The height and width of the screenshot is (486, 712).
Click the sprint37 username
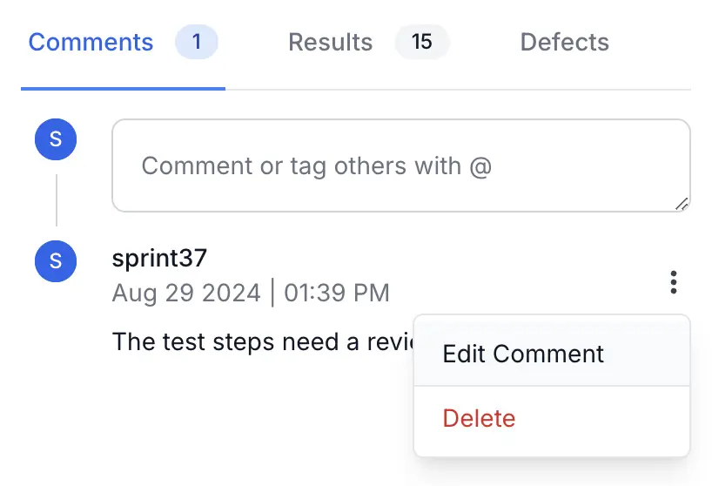point(159,258)
